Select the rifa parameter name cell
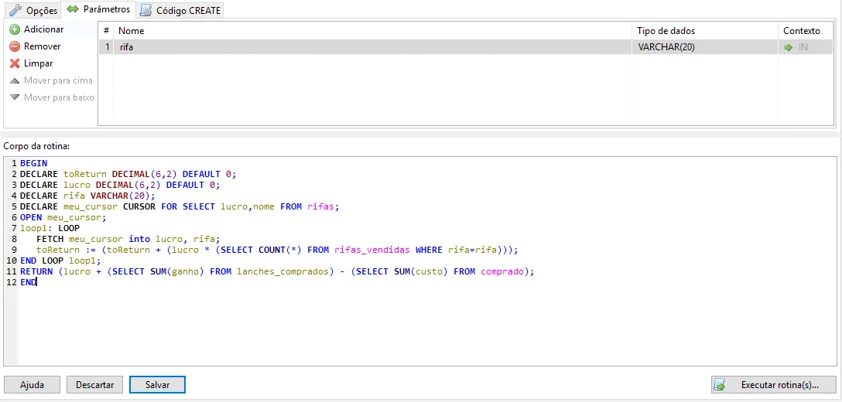 click(x=373, y=47)
